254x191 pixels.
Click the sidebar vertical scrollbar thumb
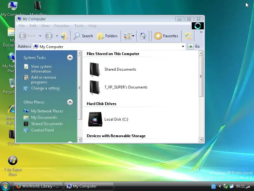(80, 88)
